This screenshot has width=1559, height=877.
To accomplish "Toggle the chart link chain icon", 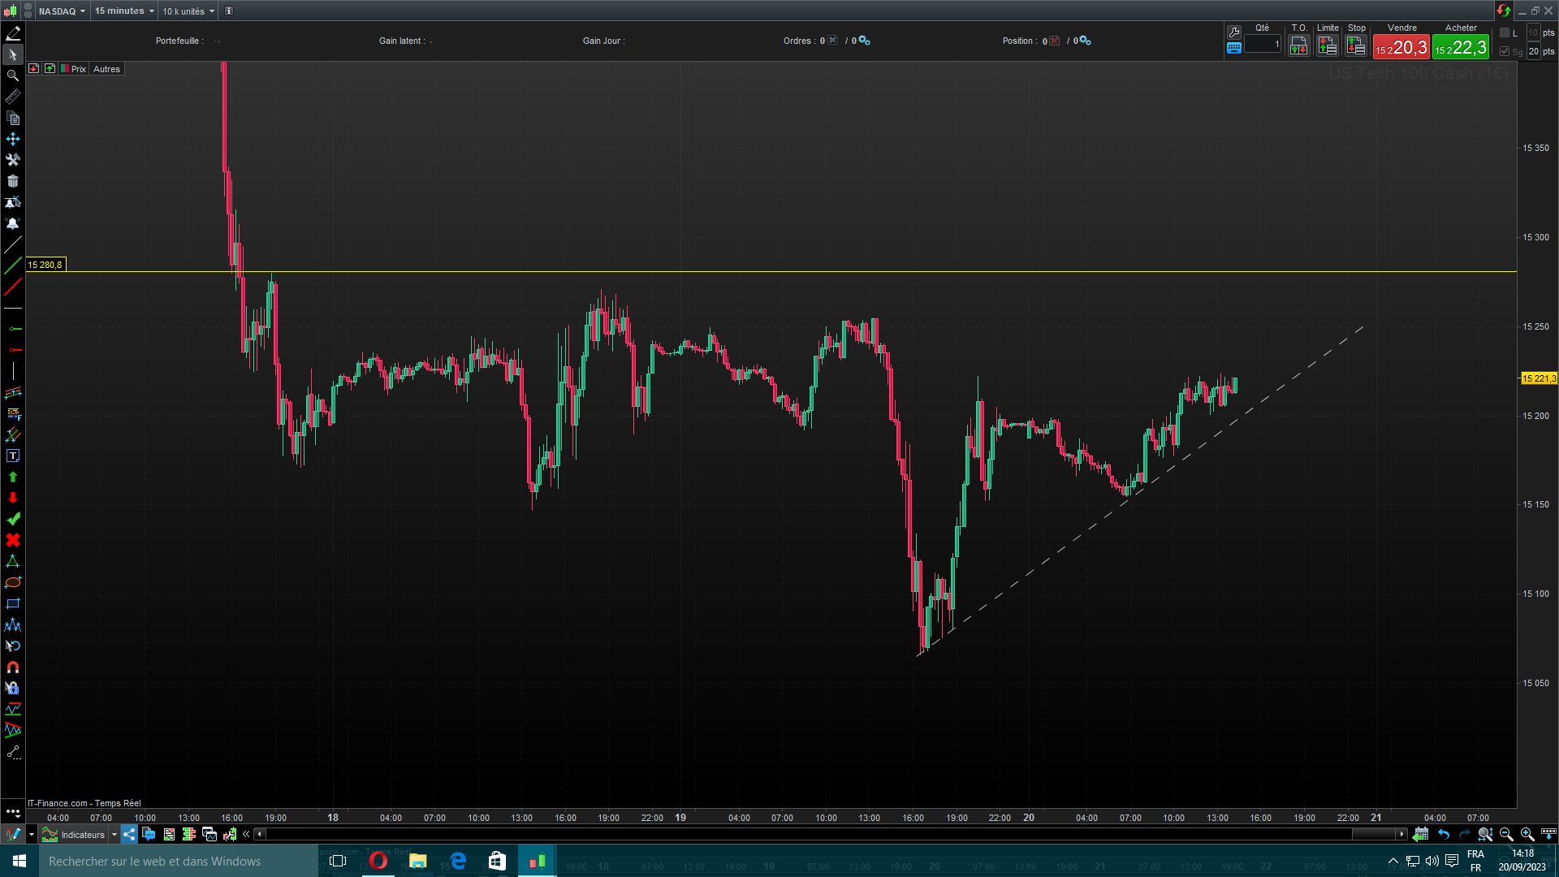I will pos(28,11).
